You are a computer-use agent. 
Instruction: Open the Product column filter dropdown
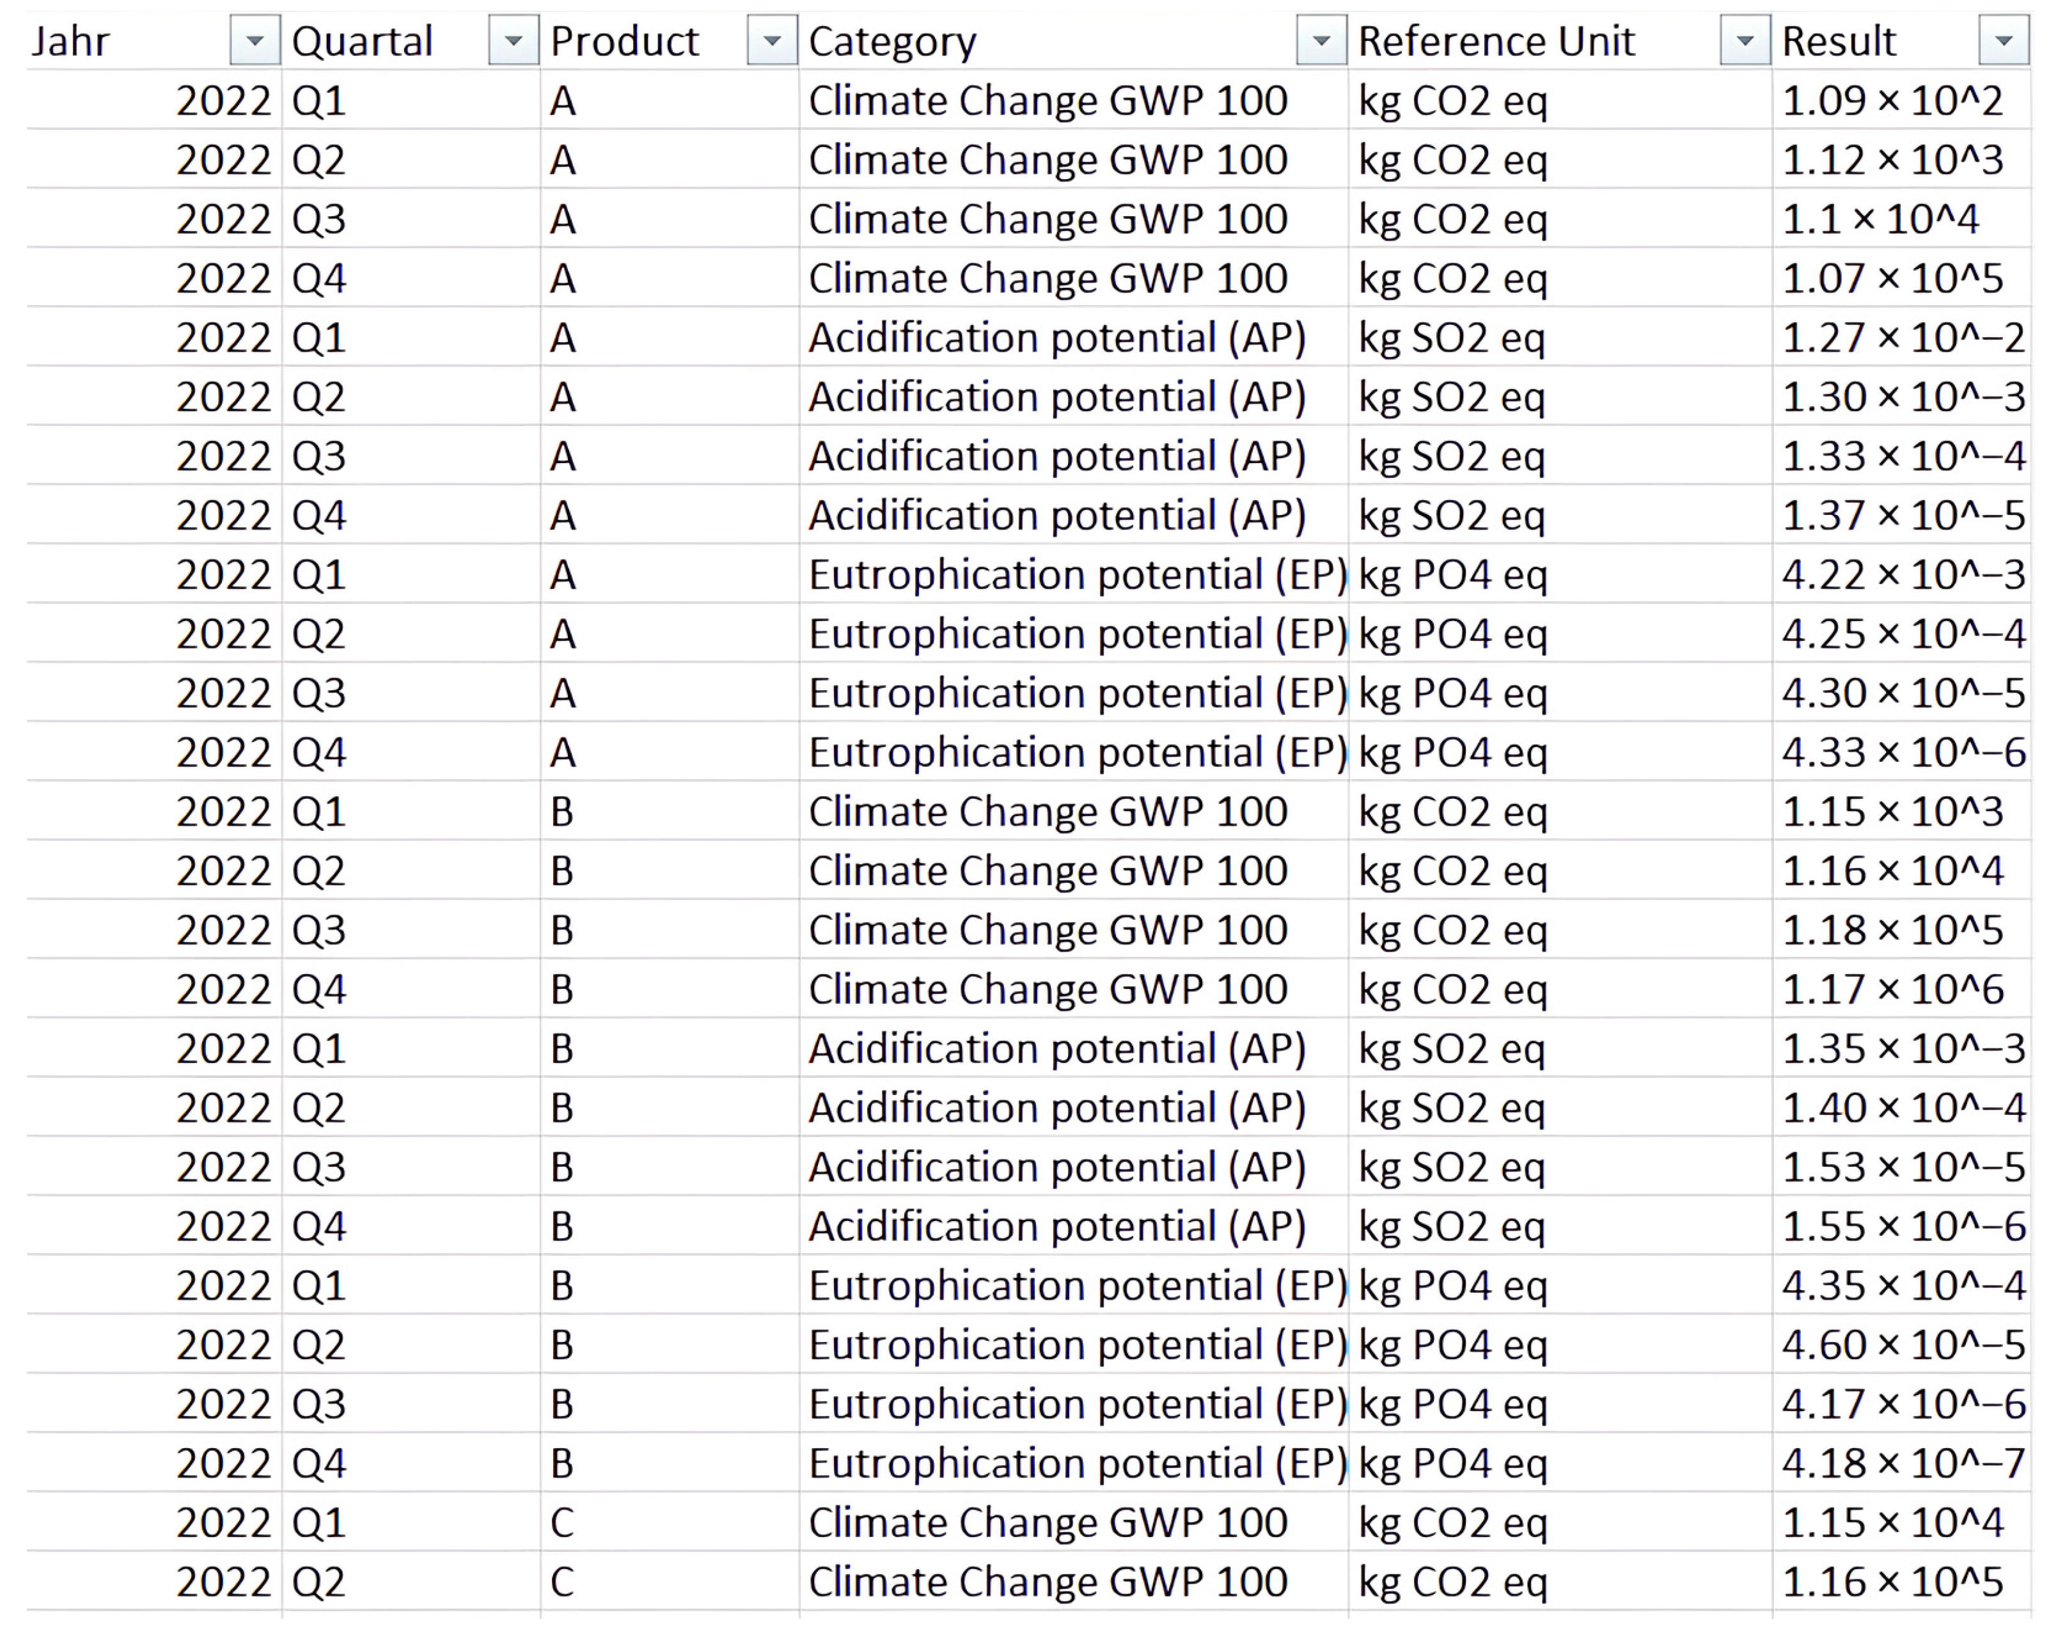(772, 41)
